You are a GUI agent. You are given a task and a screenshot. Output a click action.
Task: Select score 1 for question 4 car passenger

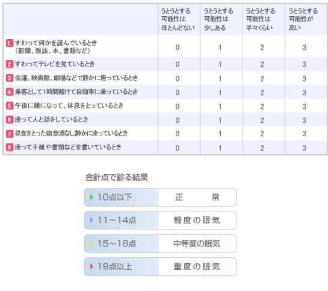[x=220, y=93]
